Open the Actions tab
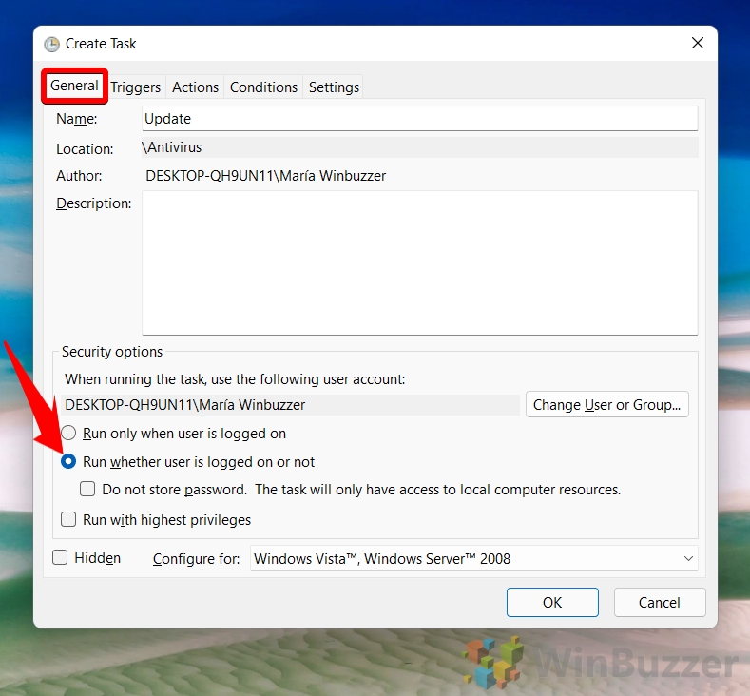The width and height of the screenshot is (750, 696). [195, 87]
